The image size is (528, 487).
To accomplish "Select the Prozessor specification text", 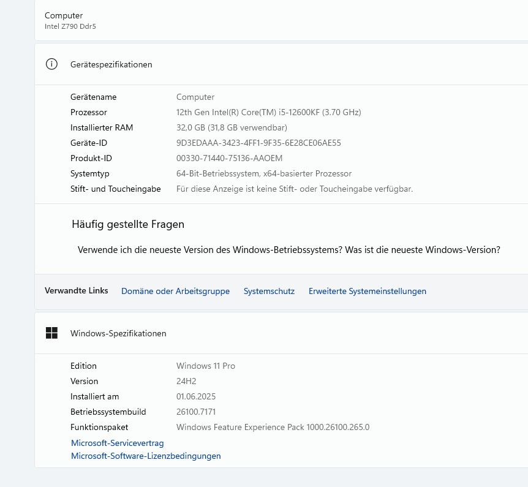I will pyautogui.click(x=268, y=112).
